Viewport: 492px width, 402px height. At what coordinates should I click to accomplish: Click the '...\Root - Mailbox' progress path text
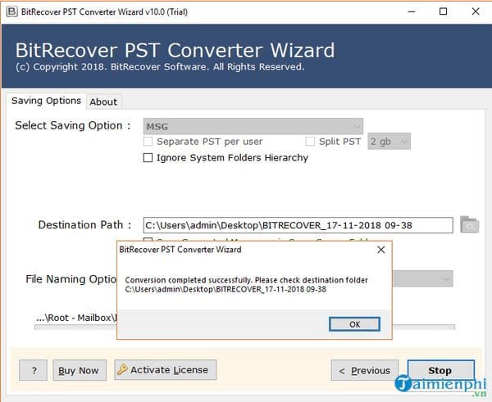point(75,318)
